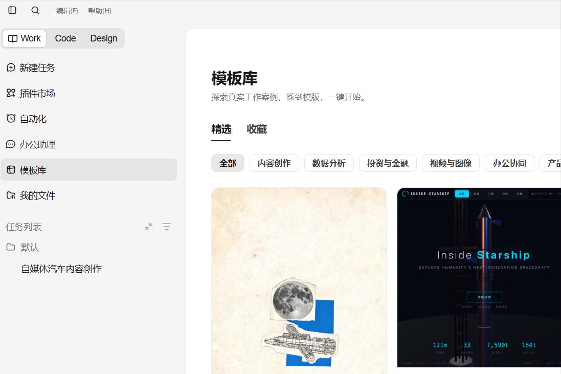This screenshot has height=374, width=561.
Task: Filter templates by 全部
Action: pos(228,163)
